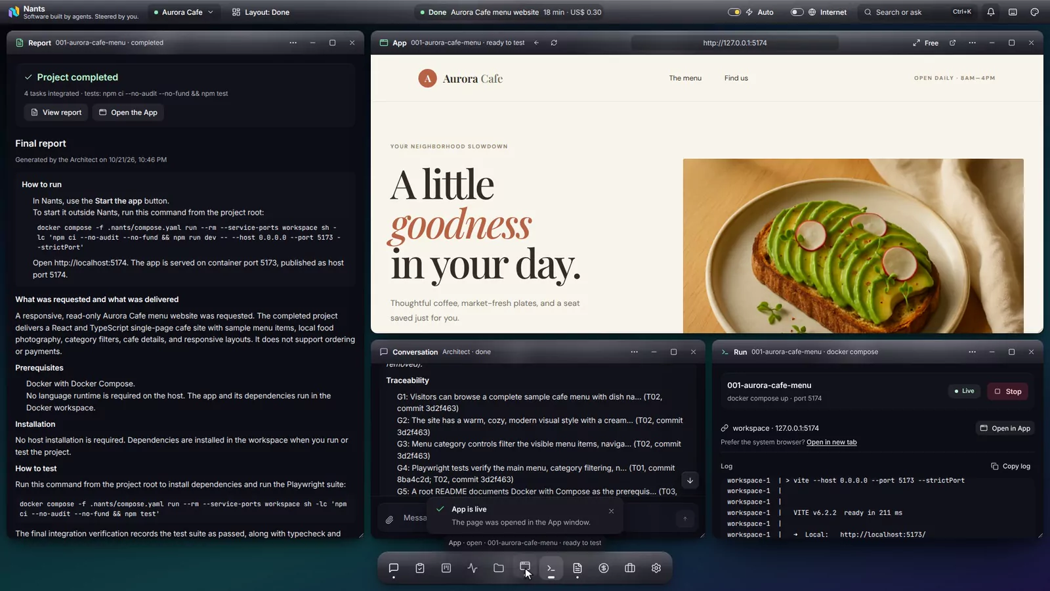Click the Aurora Cafe logo on site
1050x591 pixels.
(461, 79)
